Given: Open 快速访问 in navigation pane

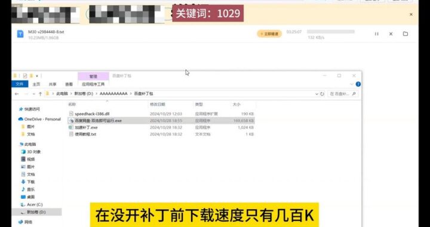Looking at the screenshot, I should coord(32,109).
